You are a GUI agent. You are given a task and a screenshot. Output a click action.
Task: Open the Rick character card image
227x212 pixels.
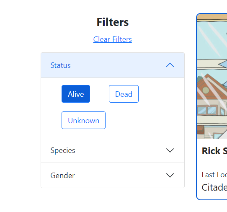click(212, 76)
